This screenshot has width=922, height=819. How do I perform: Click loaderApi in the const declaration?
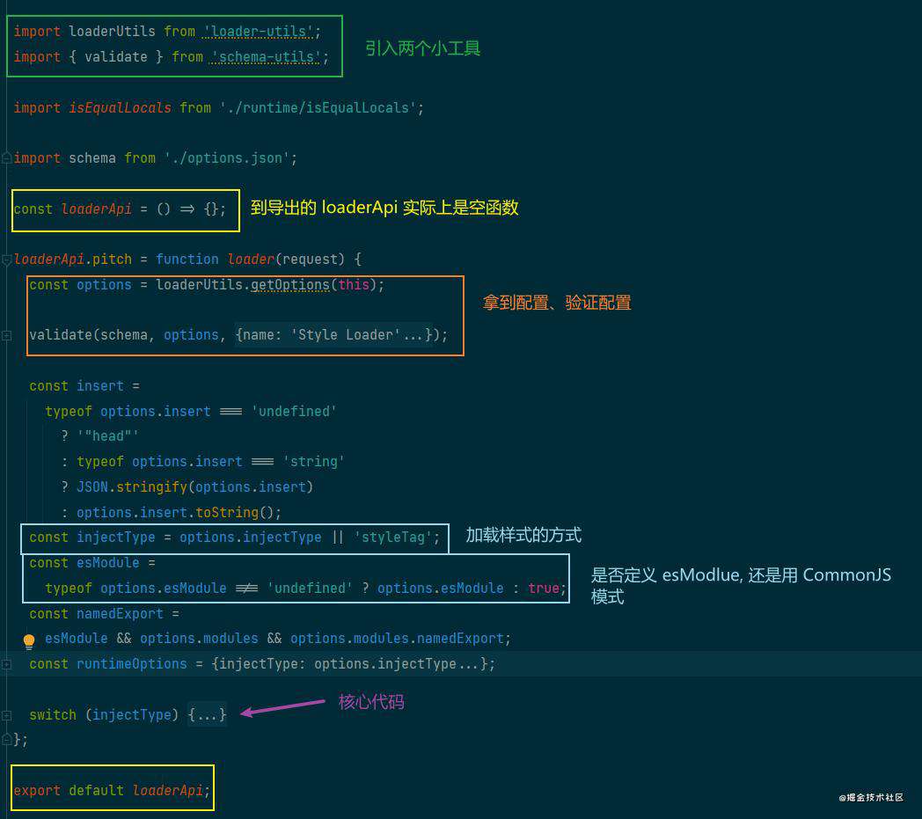tap(97, 209)
